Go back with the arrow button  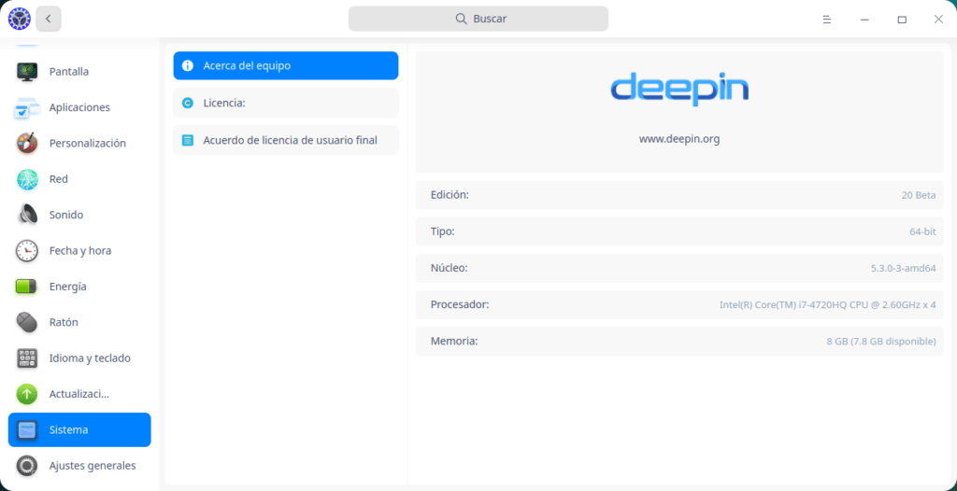pos(49,19)
